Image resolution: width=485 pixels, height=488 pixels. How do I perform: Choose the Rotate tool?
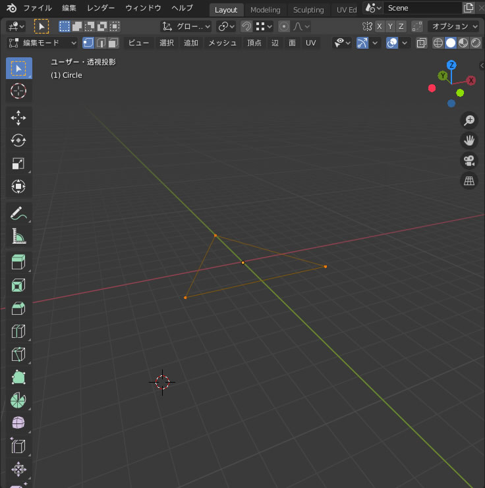pos(18,140)
